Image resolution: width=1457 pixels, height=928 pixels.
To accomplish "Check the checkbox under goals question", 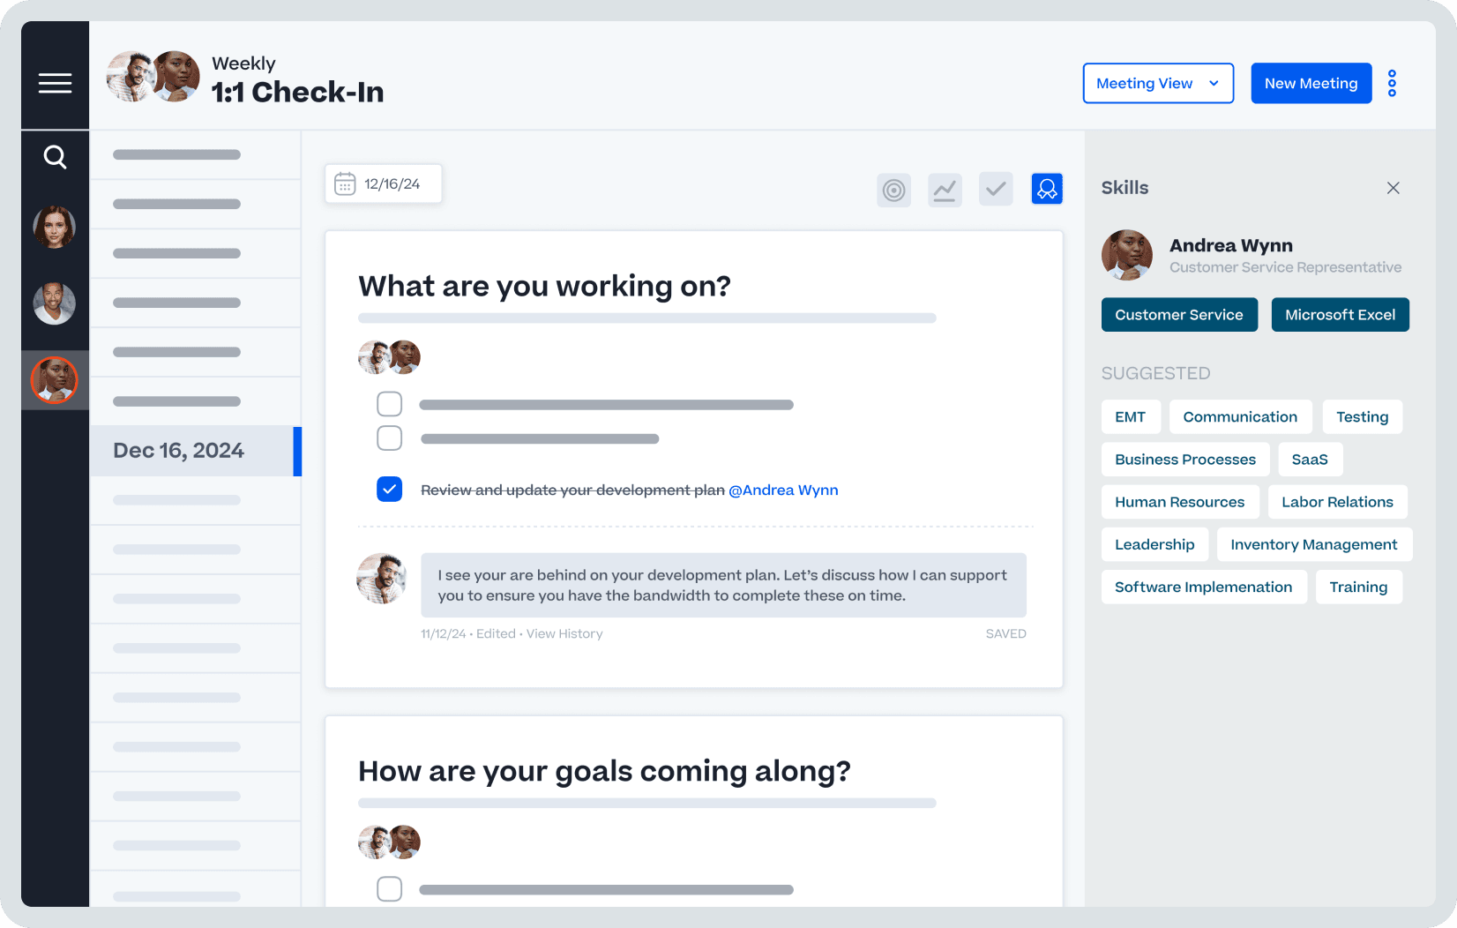I will 389,888.
